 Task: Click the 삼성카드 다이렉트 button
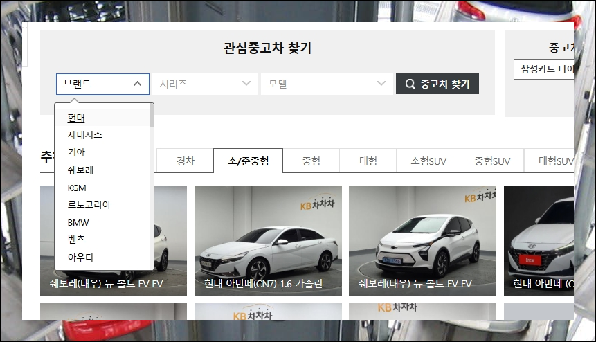[544, 69]
